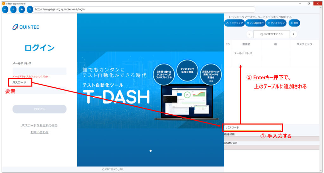Start tracking with the トラッキング button
Viewport: 324px width, 173px height.
pyautogui.click(x=234, y=23)
